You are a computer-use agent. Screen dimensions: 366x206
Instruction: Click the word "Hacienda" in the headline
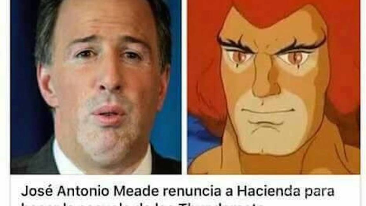point(268,191)
